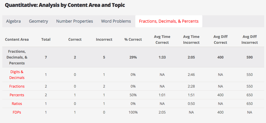Open the Geometry tab

pos(38,21)
